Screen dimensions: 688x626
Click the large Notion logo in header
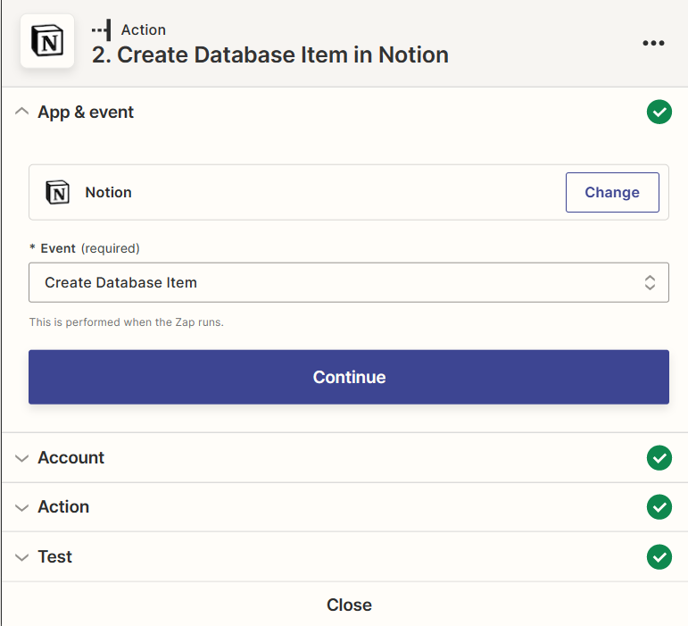(x=47, y=41)
